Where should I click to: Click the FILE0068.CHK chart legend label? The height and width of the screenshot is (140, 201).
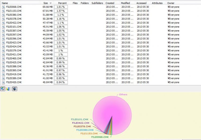[100, 137]
